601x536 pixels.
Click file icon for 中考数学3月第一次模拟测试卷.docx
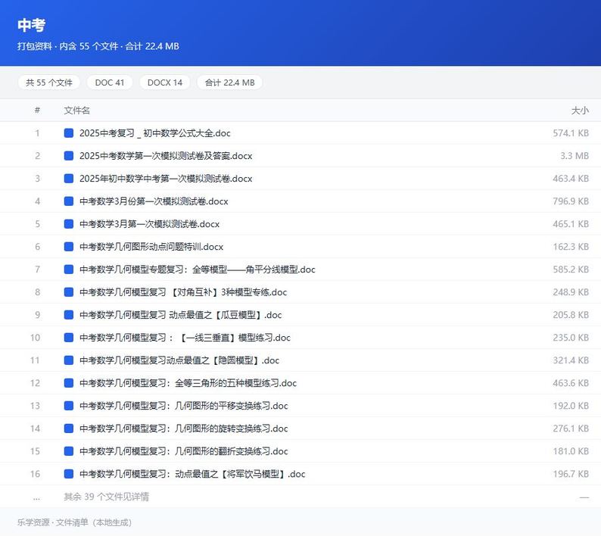tap(69, 224)
